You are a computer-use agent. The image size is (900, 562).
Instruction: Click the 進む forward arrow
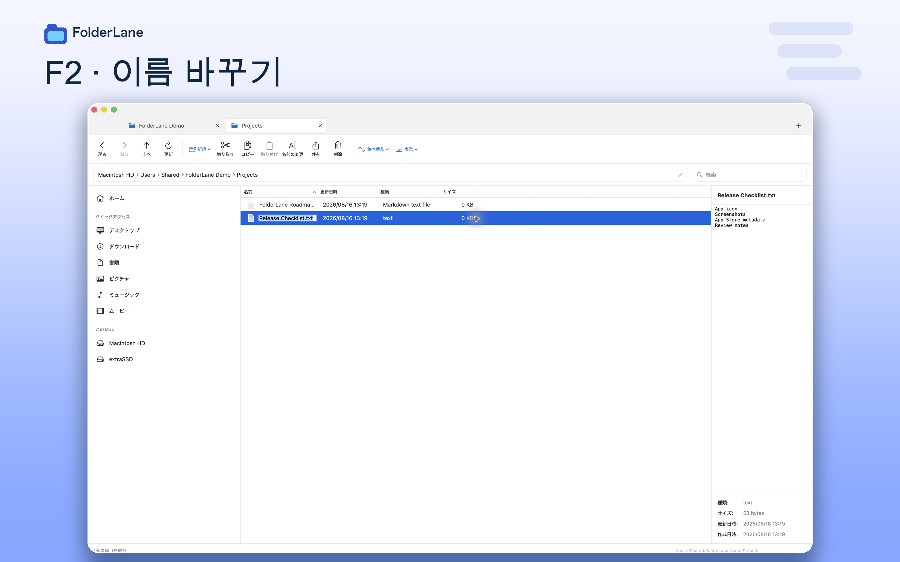[x=124, y=149]
